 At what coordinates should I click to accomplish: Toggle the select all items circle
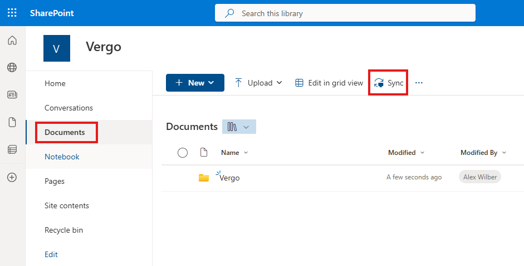click(183, 153)
